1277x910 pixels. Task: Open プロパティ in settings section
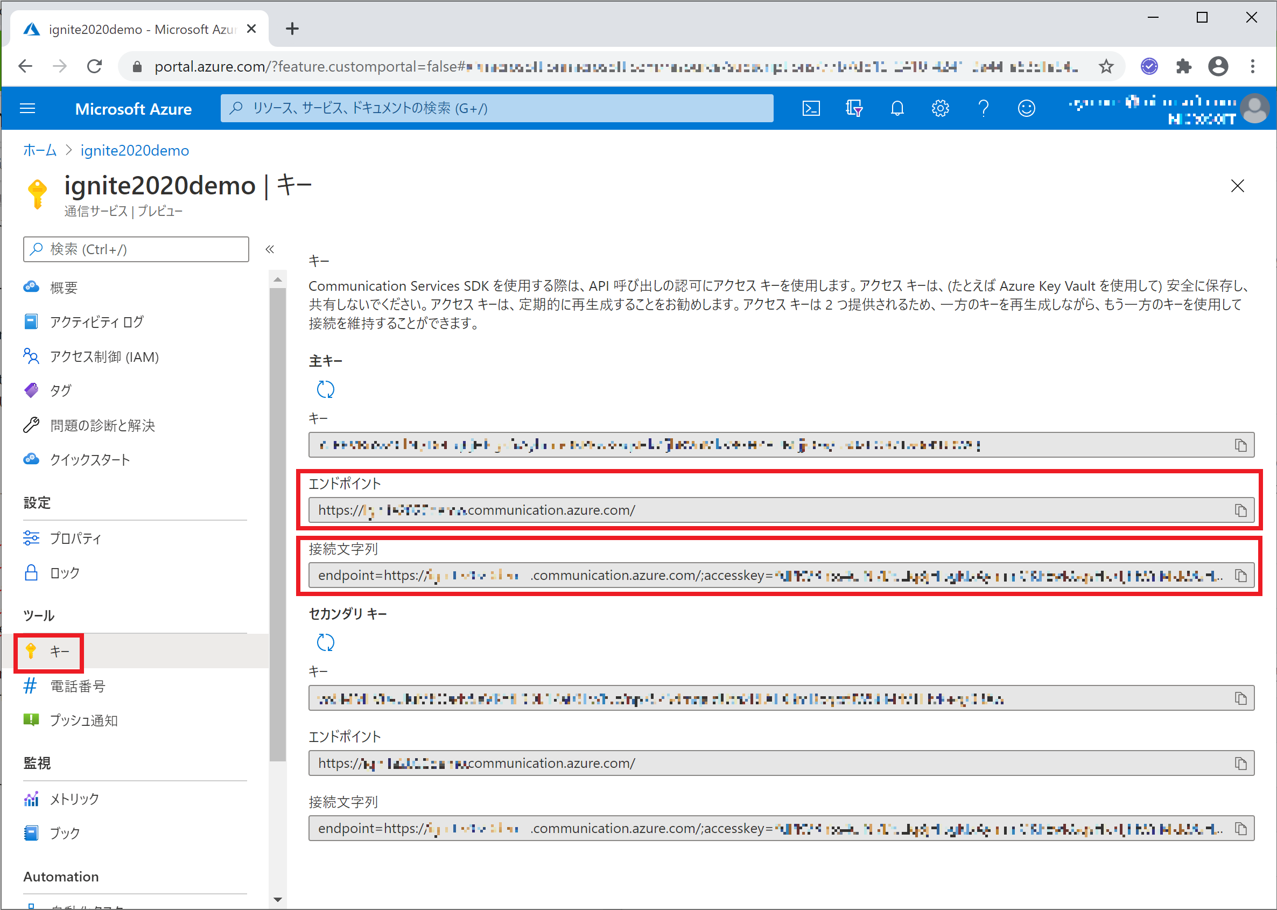click(75, 538)
